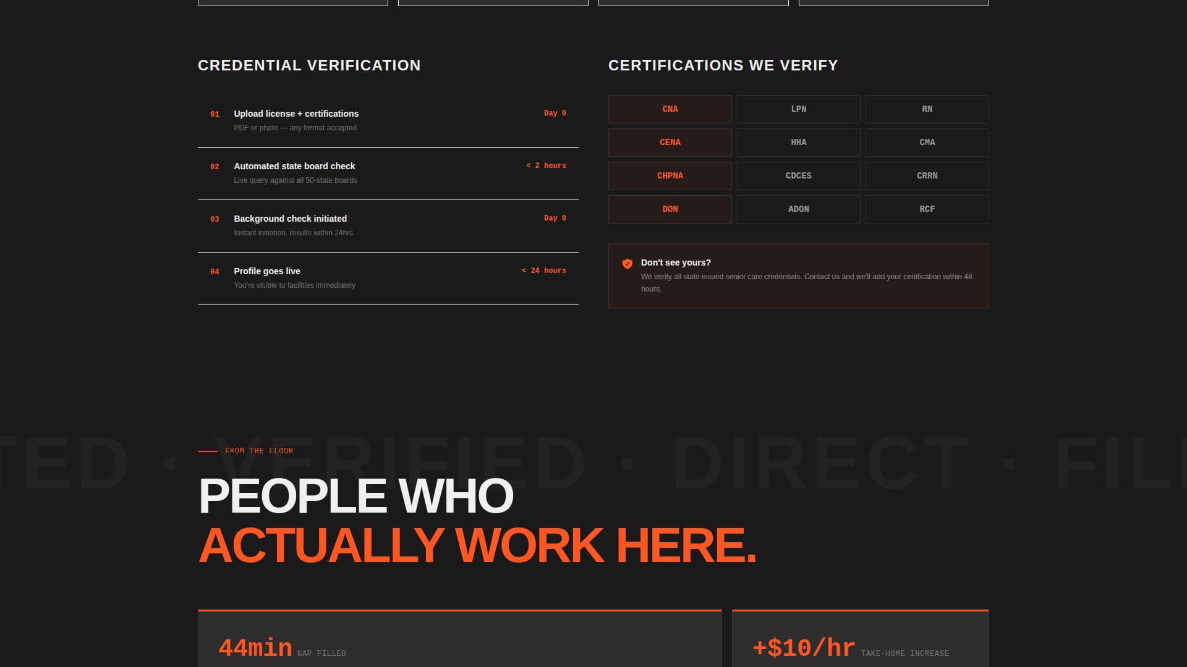1187x667 pixels.
Task: Click the '< 2 hours' timing label
Action: [546, 166]
